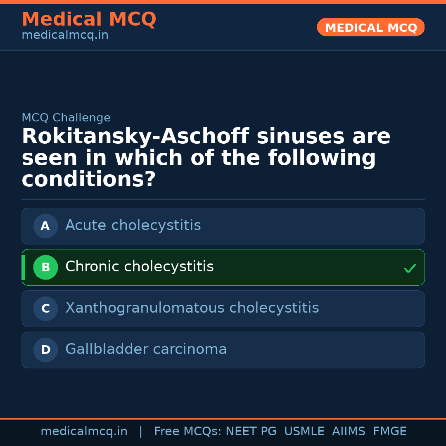Click the Rokitansky-Aschoff question text

206,158
